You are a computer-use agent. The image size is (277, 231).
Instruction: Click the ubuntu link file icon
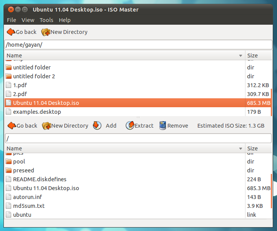coord(8,214)
